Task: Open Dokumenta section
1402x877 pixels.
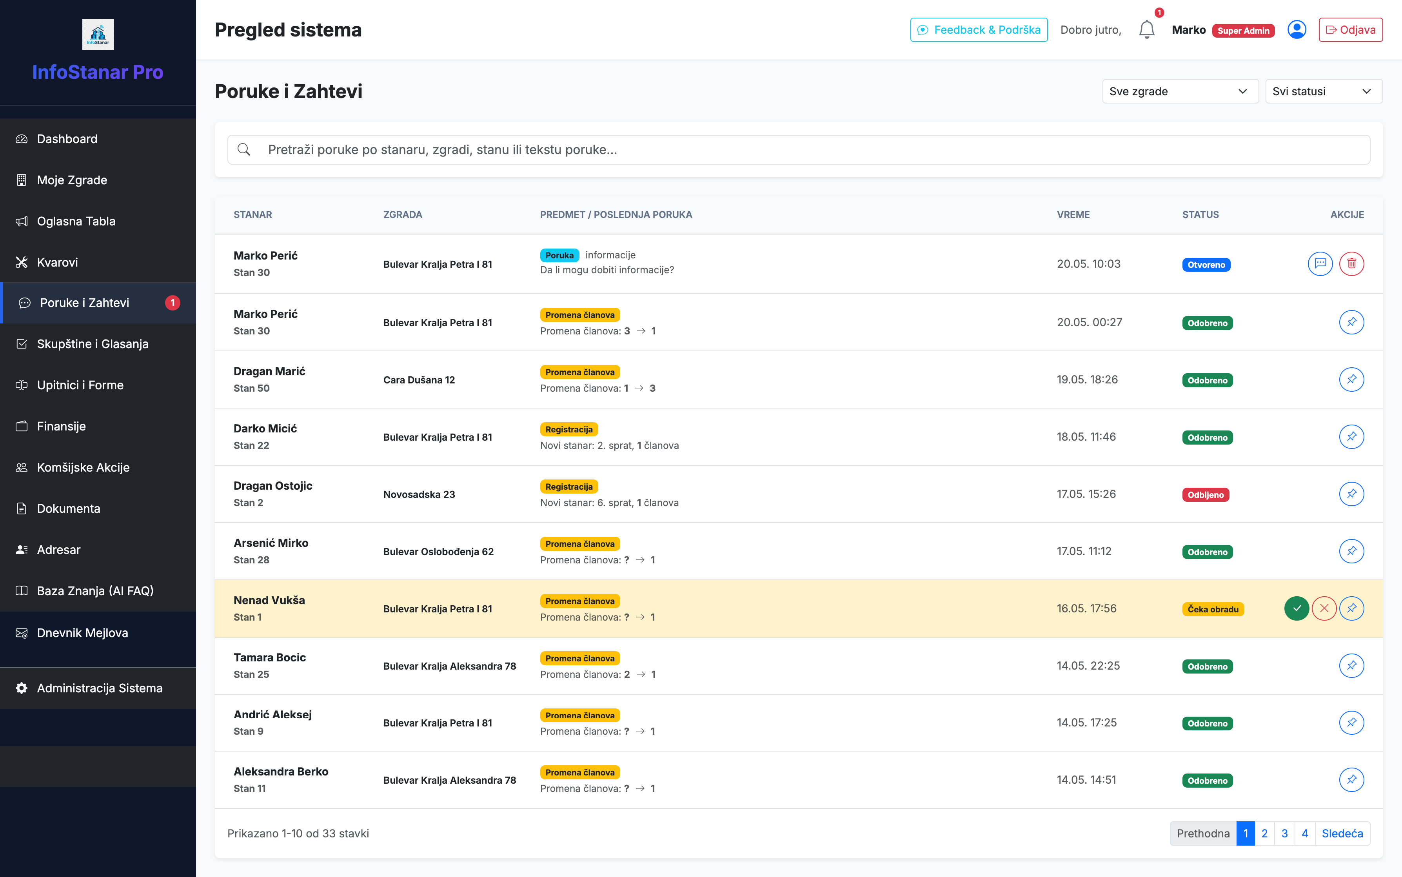Action: click(x=98, y=509)
